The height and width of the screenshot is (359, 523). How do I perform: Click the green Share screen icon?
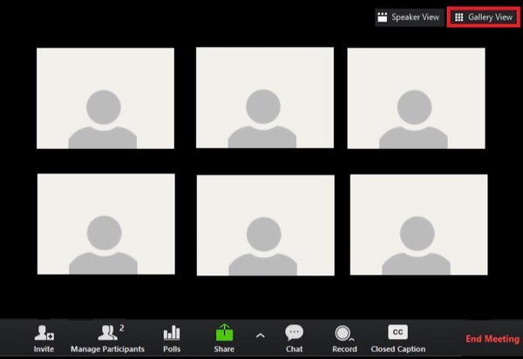pyautogui.click(x=224, y=332)
